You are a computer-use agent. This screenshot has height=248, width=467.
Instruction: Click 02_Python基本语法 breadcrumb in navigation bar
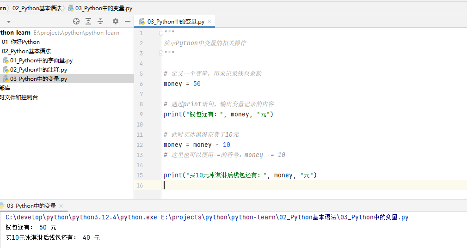click(37, 8)
